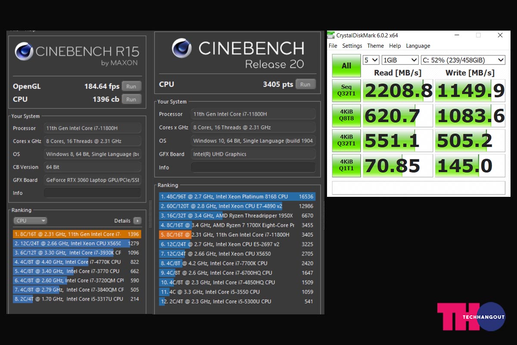The height and width of the screenshot is (345, 517).
Task: Open the 1GiB test size dropdown
Action: pyautogui.click(x=400, y=60)
